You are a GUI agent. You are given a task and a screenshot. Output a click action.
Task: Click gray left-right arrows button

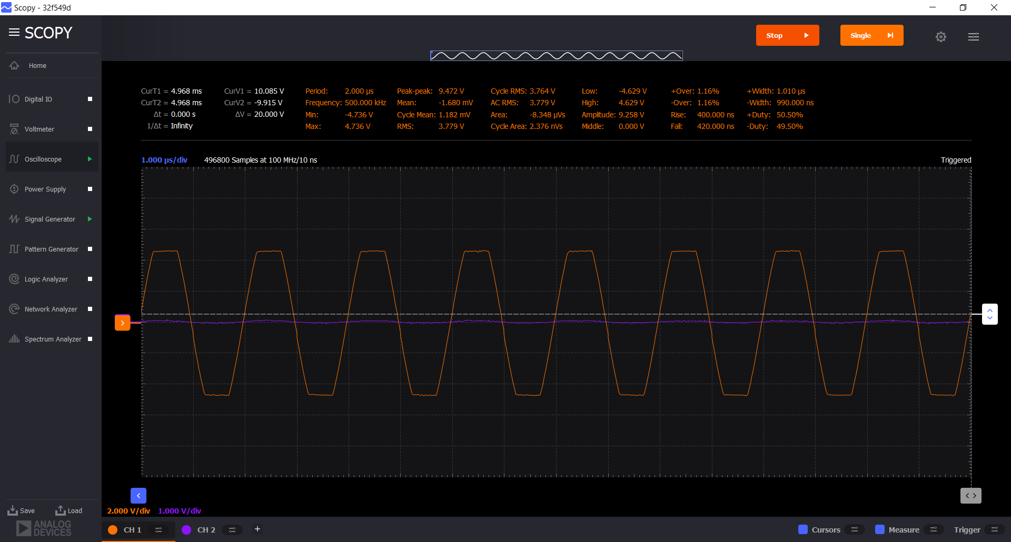click(971, 496)
